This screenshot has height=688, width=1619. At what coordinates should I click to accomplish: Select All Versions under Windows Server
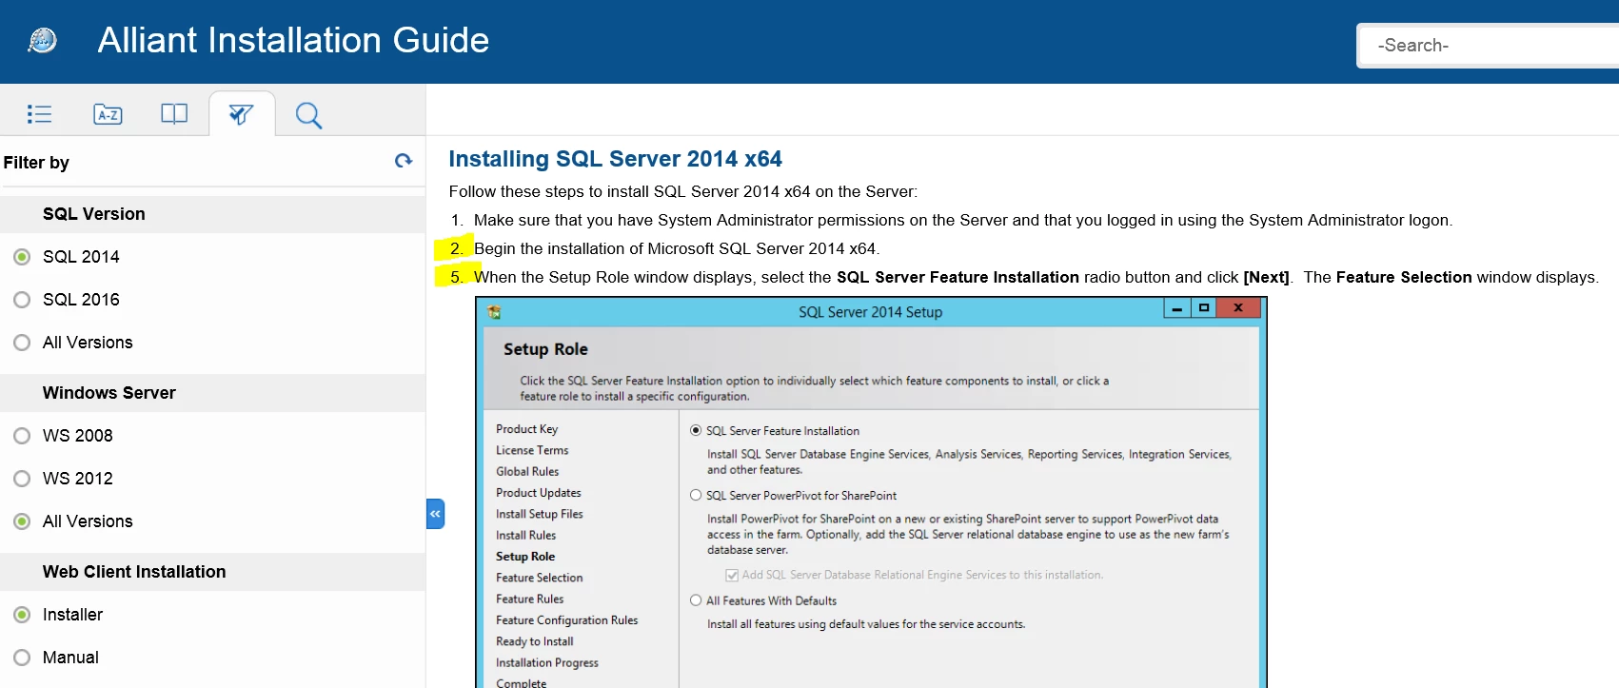tap(22, 521)
